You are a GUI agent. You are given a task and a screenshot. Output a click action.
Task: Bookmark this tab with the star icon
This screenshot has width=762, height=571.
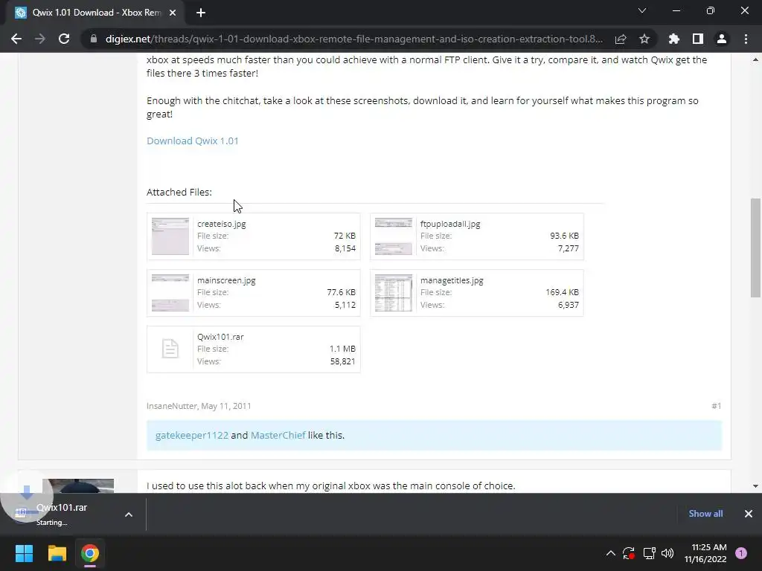coord(644,39)
